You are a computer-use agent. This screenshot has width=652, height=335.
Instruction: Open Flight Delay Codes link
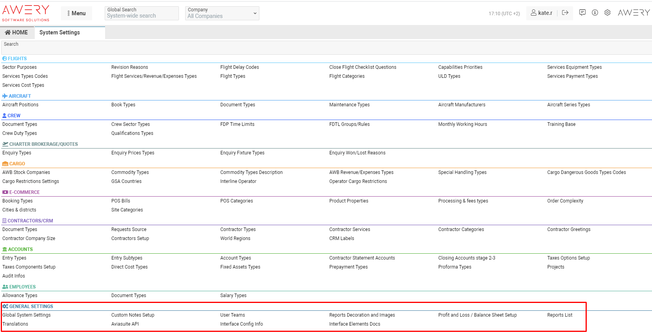[x=239, y=67]
